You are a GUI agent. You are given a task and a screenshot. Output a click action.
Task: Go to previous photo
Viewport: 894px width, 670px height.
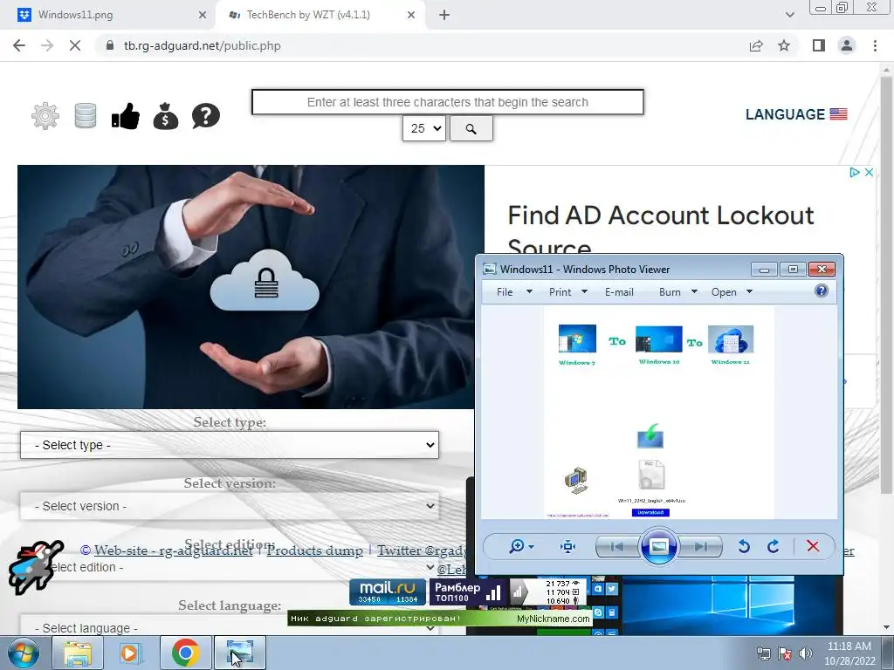pyautogui.click(x=617, y=546)
